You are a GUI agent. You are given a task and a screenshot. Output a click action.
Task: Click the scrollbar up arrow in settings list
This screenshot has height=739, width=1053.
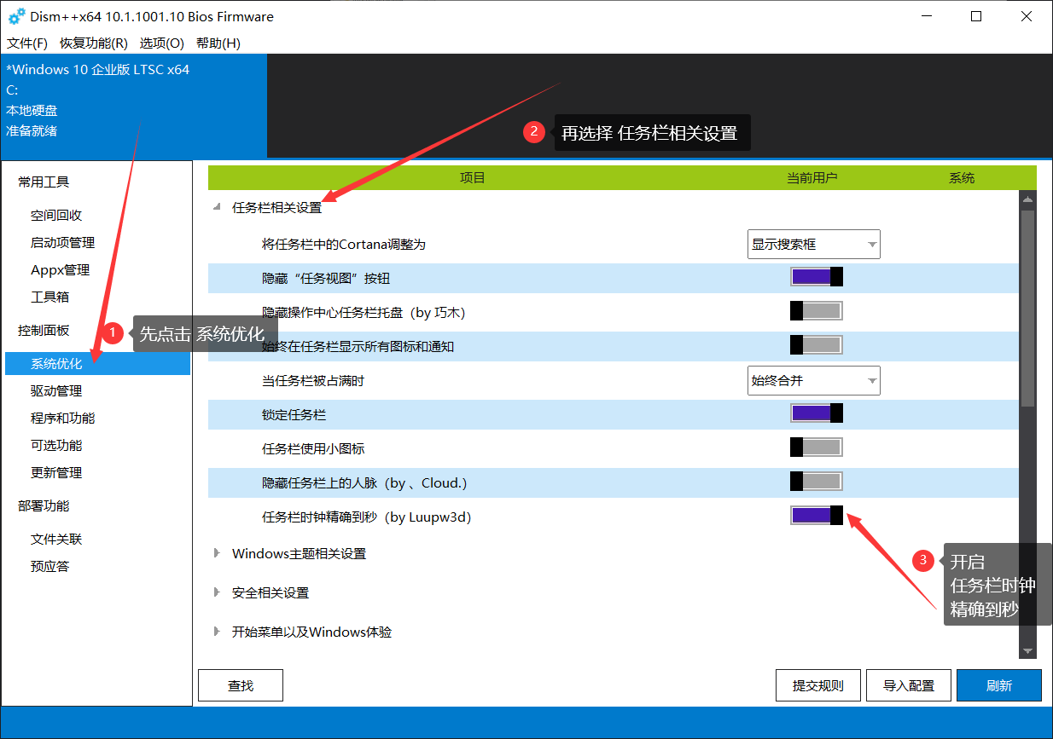click(1027, 199)
